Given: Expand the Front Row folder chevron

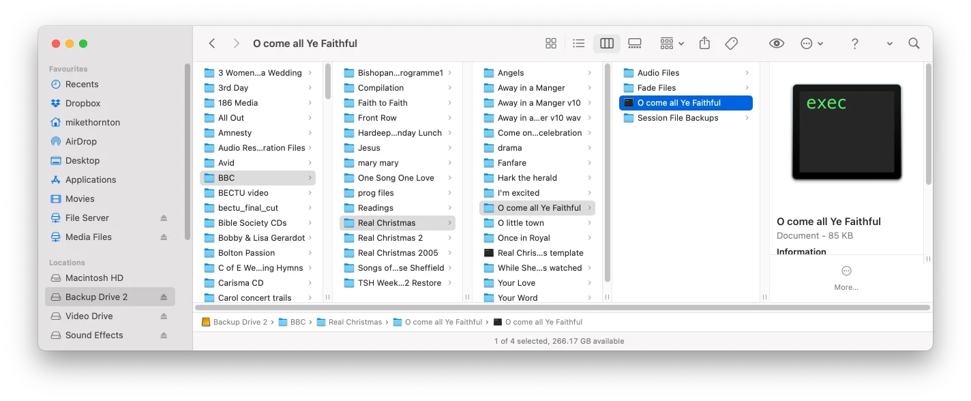Looking at the screenshot, I should point(450,118).
